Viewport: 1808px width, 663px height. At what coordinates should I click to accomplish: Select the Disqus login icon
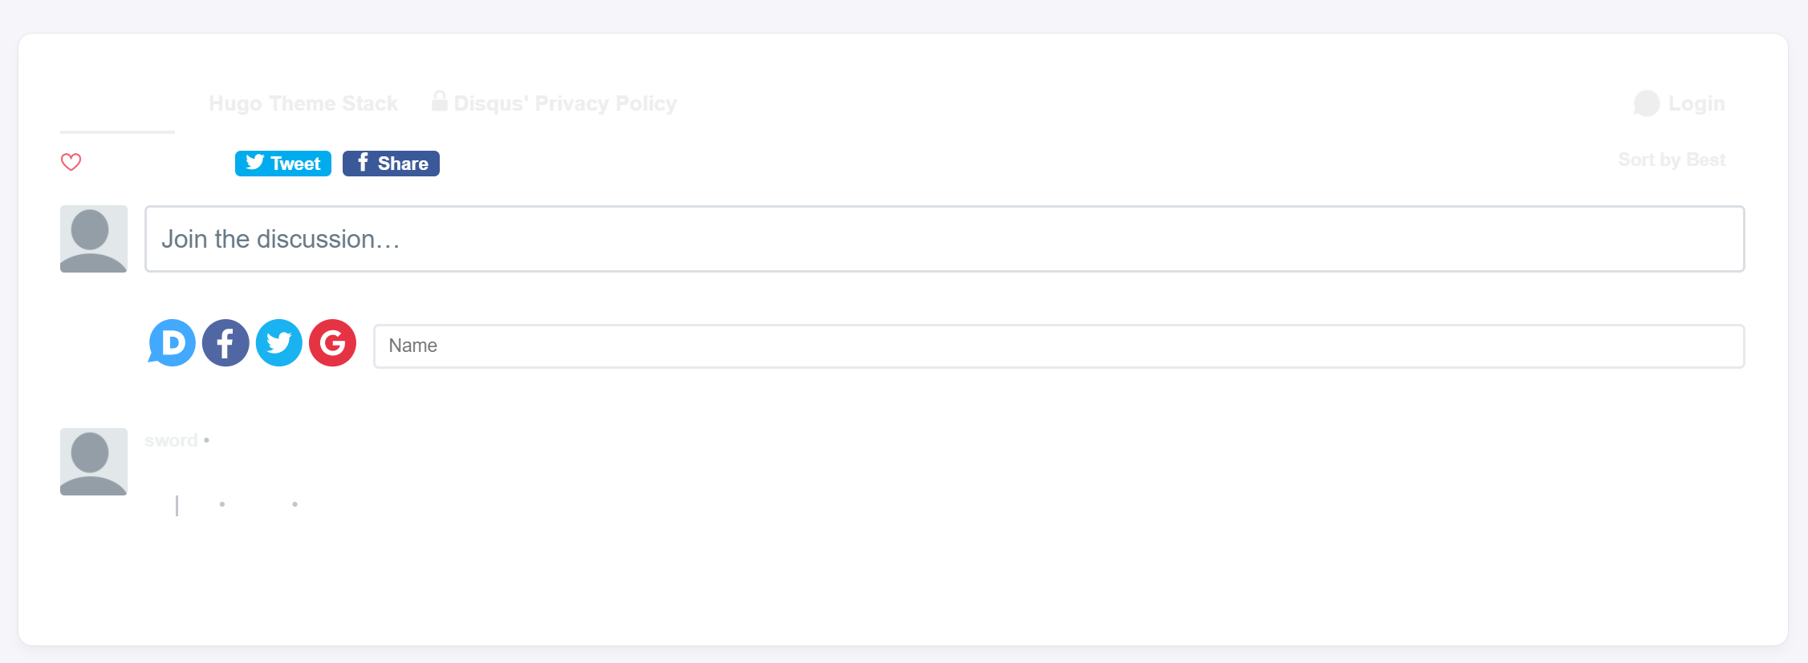pyautogui.click(x=172, y=343)
